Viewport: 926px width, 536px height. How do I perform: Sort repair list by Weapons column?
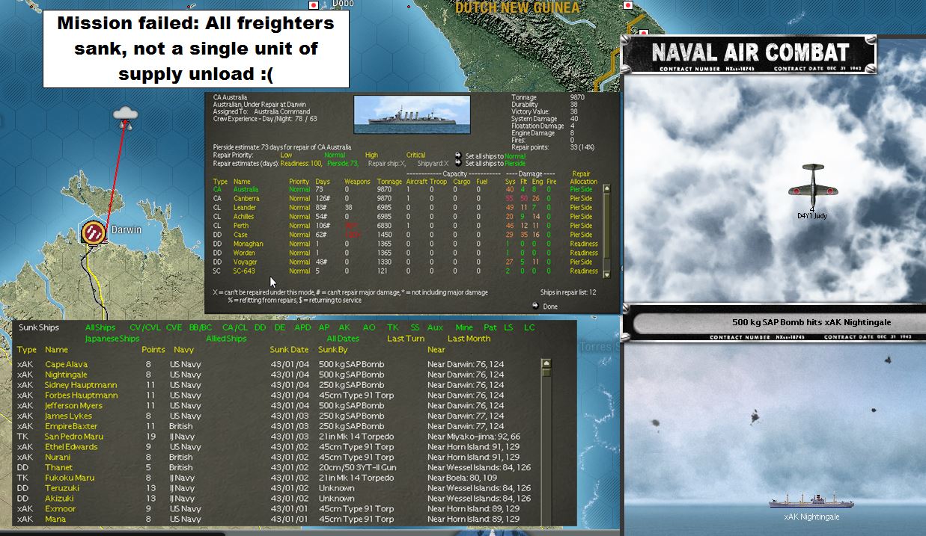357,181
